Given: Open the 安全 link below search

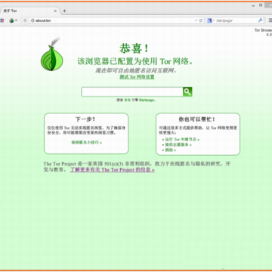Looking at the screenshot, I should (128, 100).
